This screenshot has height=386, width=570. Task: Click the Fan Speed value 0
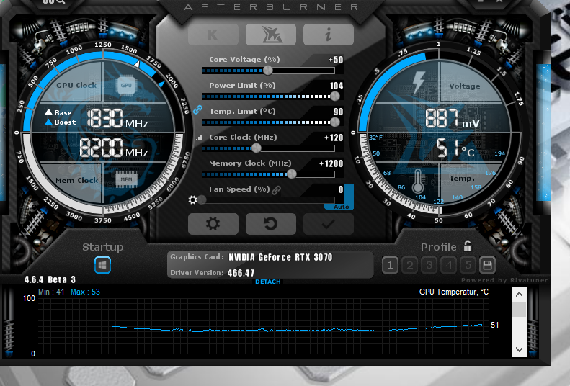[341, 189]
